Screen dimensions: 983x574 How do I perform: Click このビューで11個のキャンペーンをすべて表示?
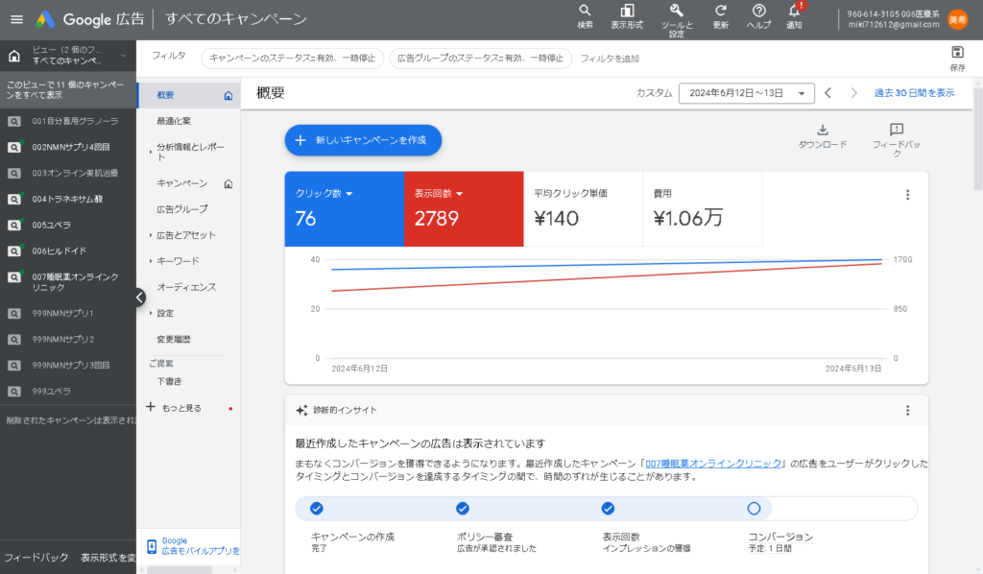[x=68, y=89]
